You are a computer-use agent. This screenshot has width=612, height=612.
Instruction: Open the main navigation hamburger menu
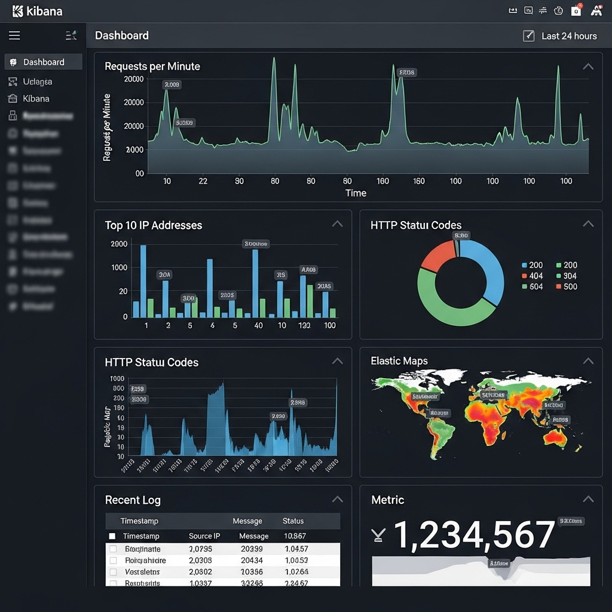click(14, 35)
